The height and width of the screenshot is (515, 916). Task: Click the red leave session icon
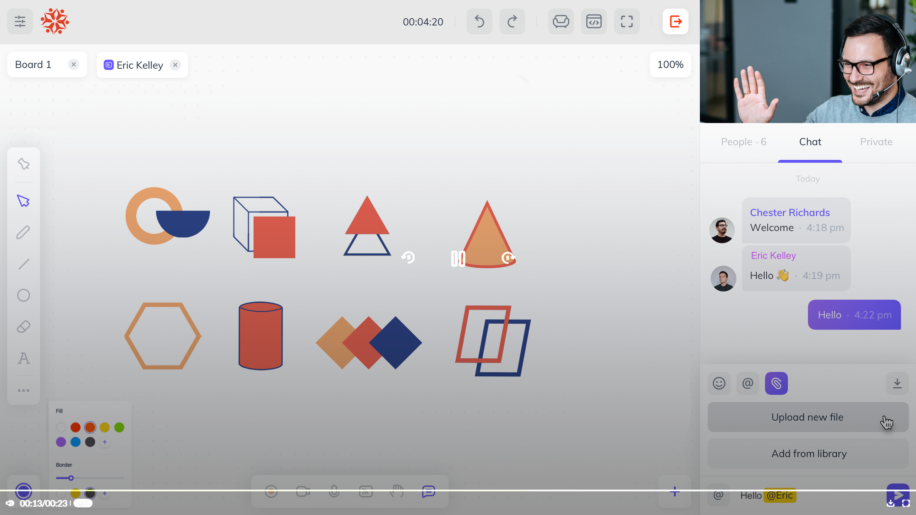tap(675, 22)
